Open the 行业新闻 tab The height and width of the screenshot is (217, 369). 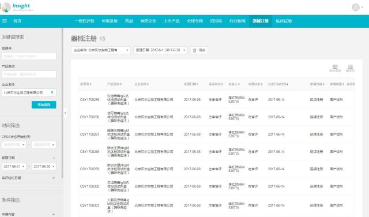click(238, 21)
